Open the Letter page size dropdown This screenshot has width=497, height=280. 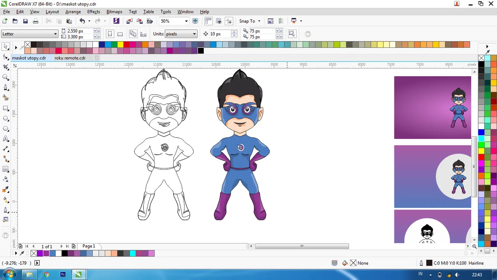click(x=55, y=34)
